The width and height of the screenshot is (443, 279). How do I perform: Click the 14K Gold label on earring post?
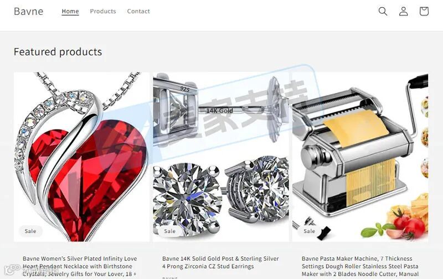[220, 111]
